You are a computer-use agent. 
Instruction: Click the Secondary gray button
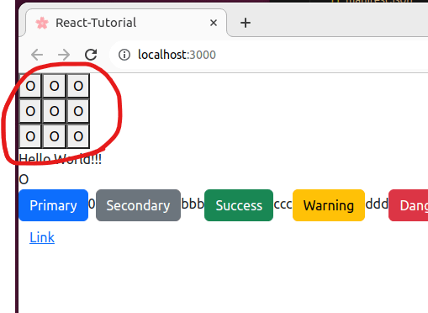138,205
